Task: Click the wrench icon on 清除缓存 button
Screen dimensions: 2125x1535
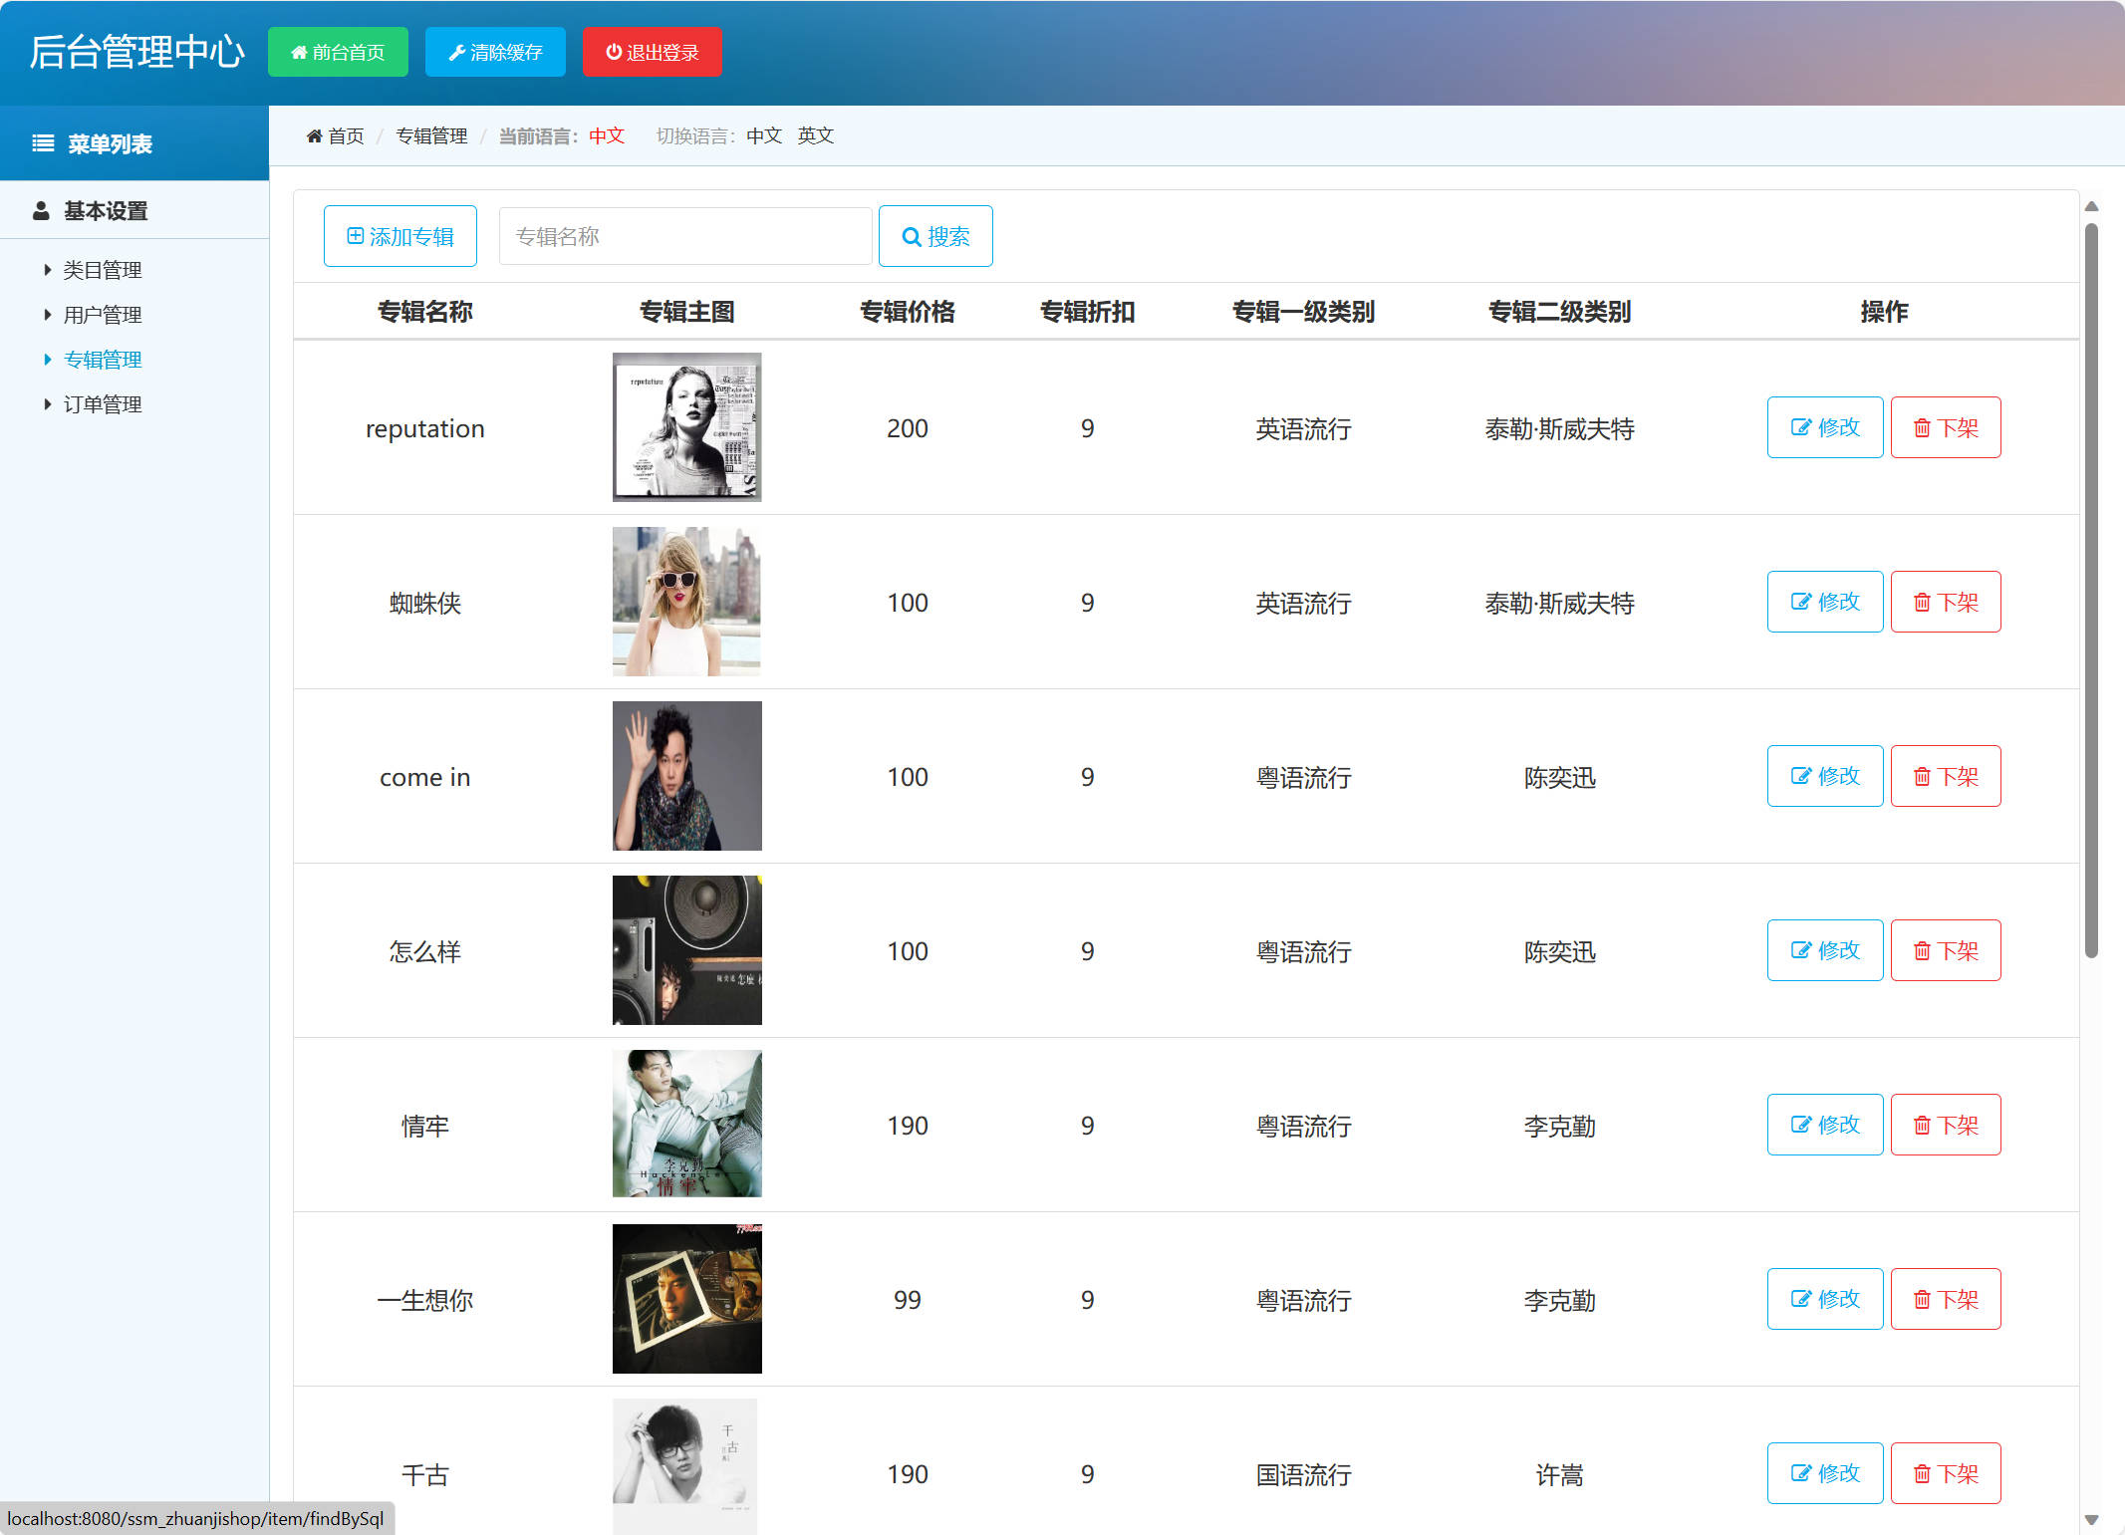Action: tap(457, 52)
